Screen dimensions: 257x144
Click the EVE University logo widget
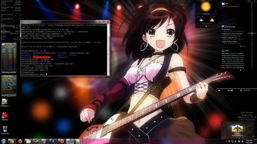(x=237, y=130)
